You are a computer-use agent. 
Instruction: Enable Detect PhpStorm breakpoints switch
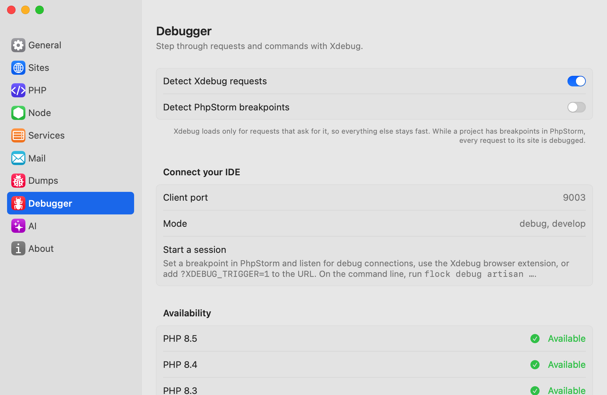tap(576, 107)
